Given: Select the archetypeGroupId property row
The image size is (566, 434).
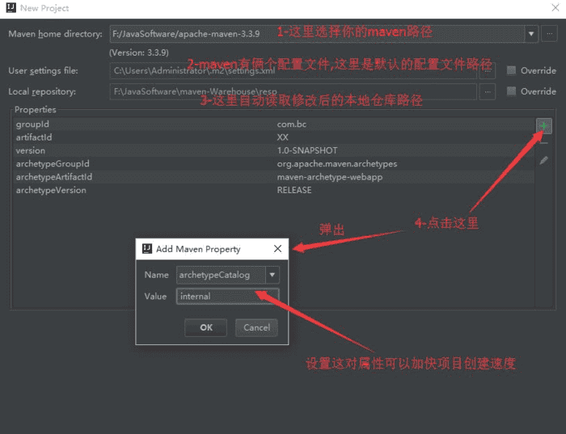Looking at the screenshot, I should point(273,164).
